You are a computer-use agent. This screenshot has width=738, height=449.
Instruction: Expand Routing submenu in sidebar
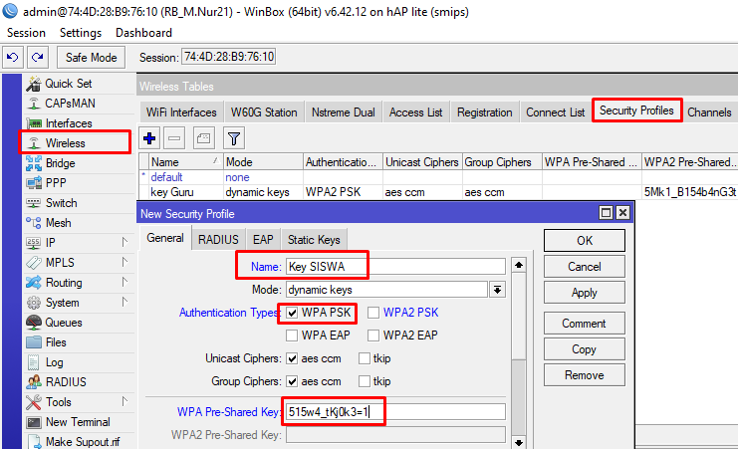click(124, 283)
